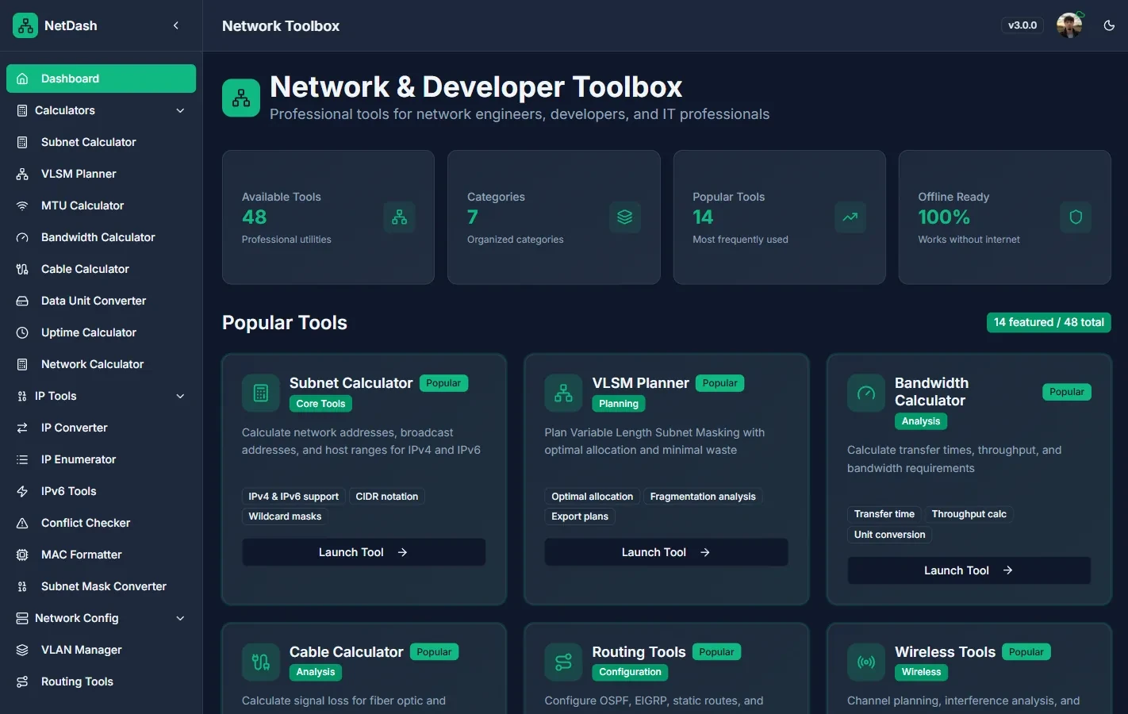Open Subnet Mask Converter from sidebar
The width and height of the screenshot is (1128, 714).
click(x=101, y=586)
